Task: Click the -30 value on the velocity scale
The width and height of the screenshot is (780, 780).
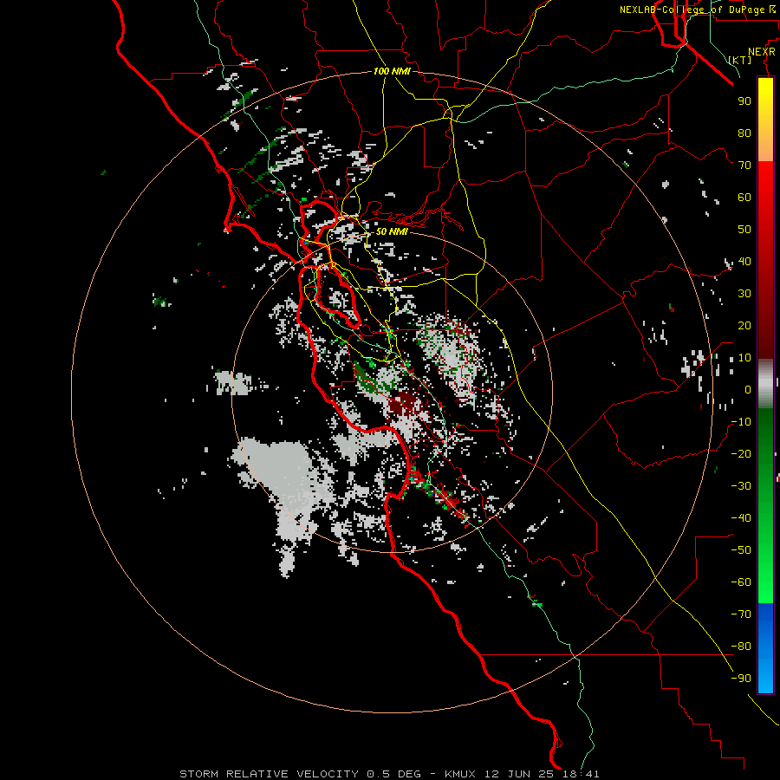Action: click(741, 486)
